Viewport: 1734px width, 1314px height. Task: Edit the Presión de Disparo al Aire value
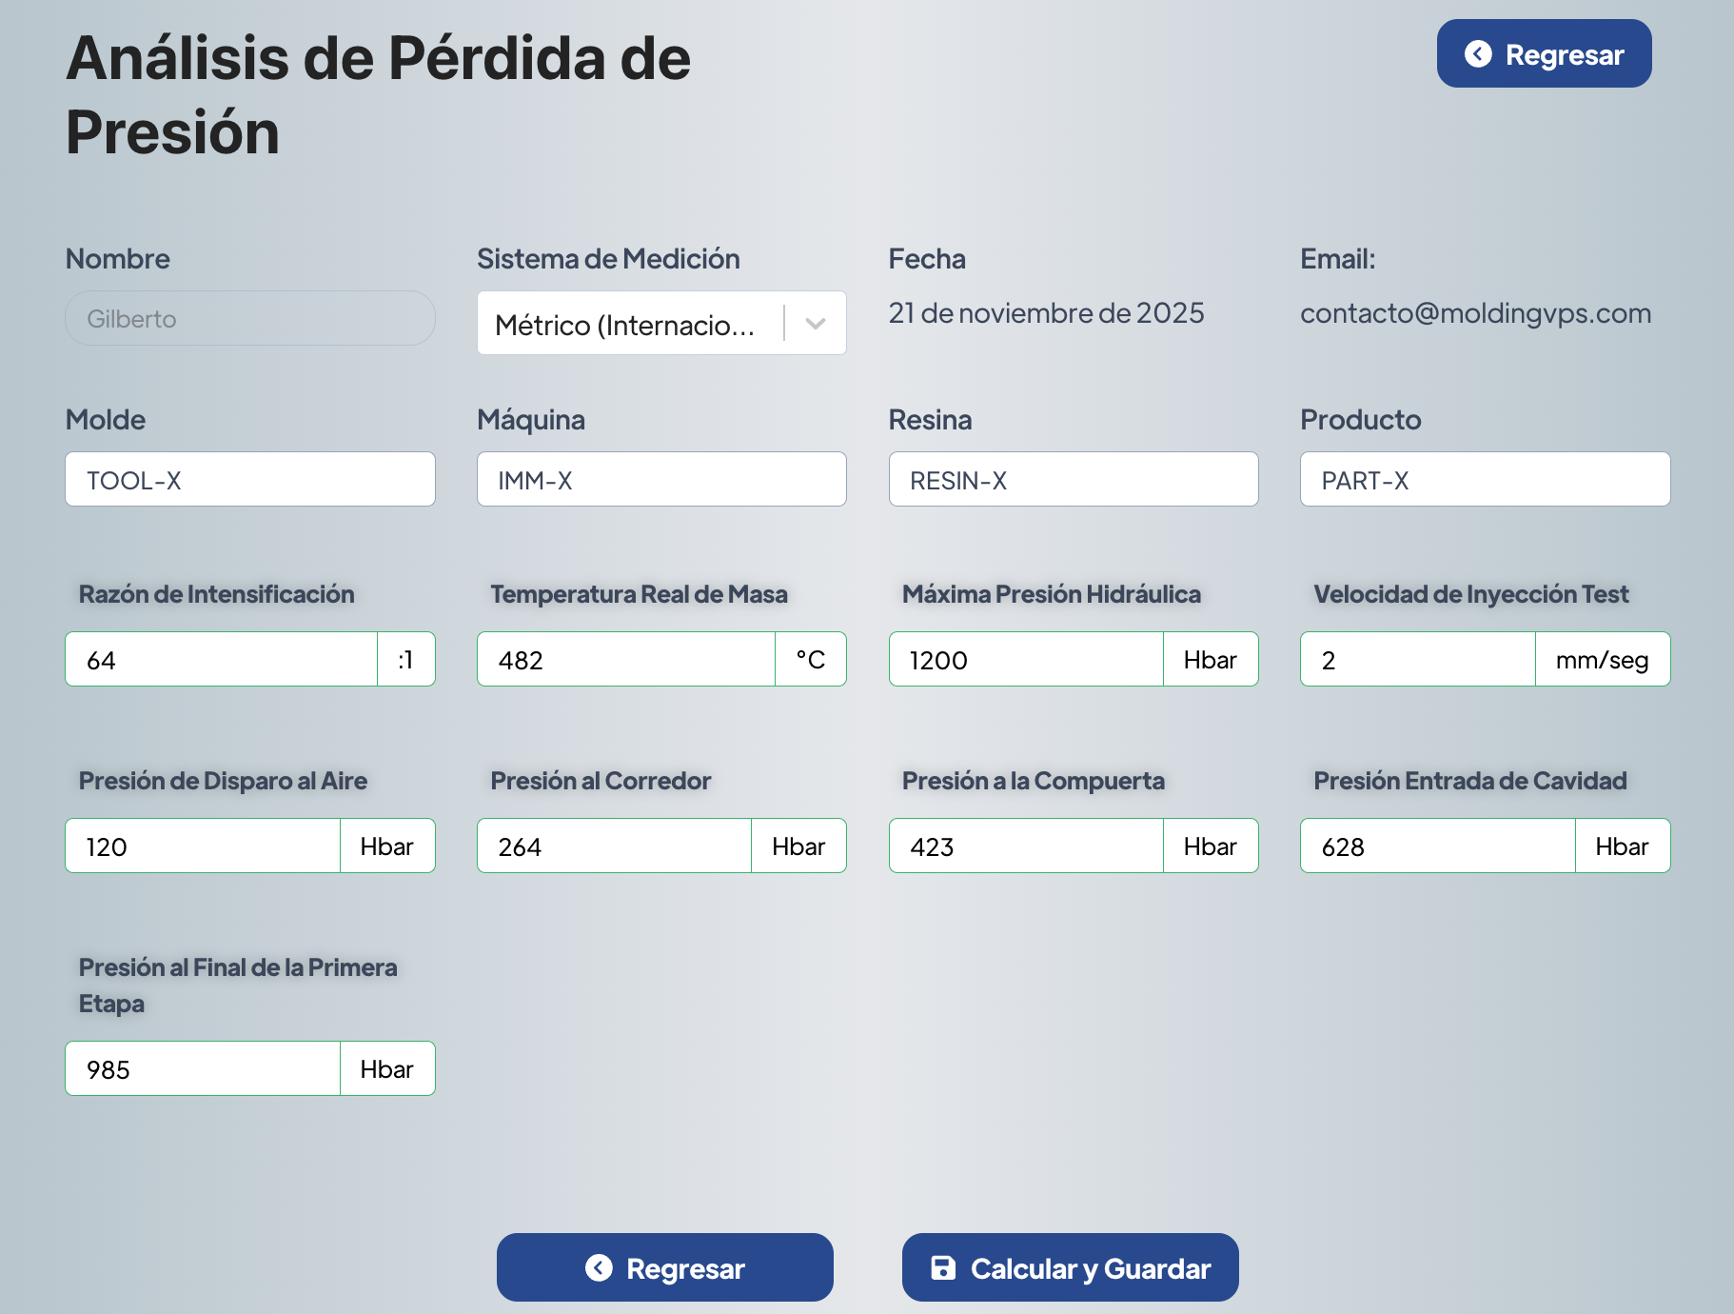pos(202,846)
